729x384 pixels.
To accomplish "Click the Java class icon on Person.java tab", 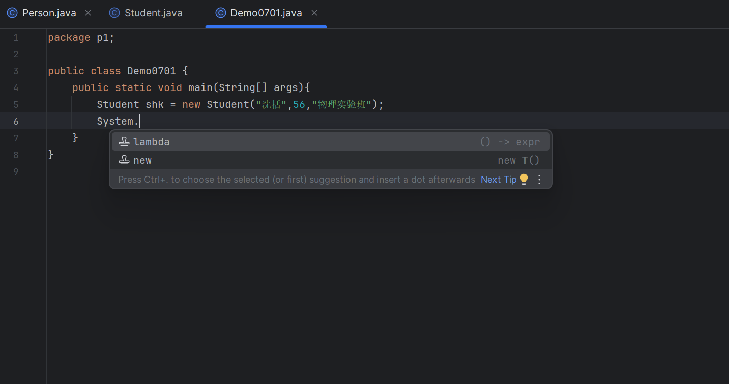I will (x=12, y=13).
